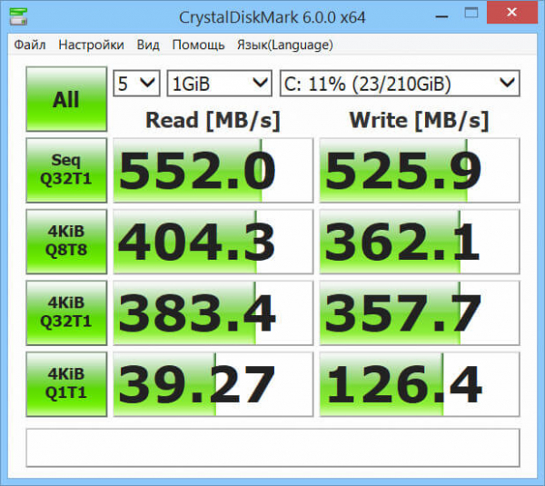Minimize the CrystalDiskMark window
The image size is (545, 486).
tap(441, 15)
